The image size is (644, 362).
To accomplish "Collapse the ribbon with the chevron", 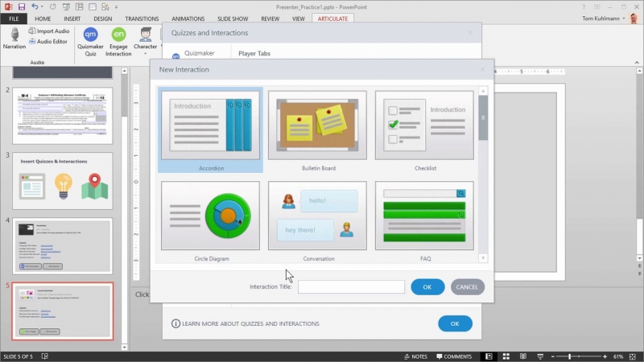I will 637,63.
